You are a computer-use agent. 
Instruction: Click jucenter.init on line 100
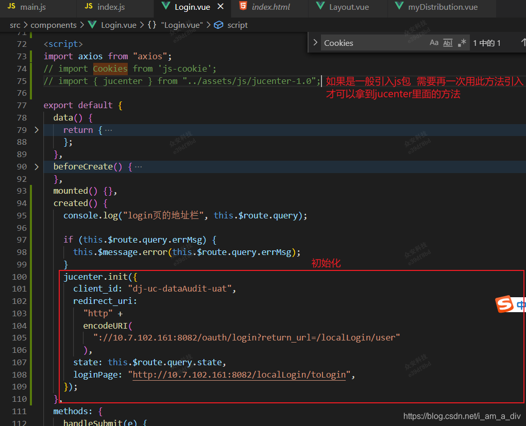[x=96, y=277]
